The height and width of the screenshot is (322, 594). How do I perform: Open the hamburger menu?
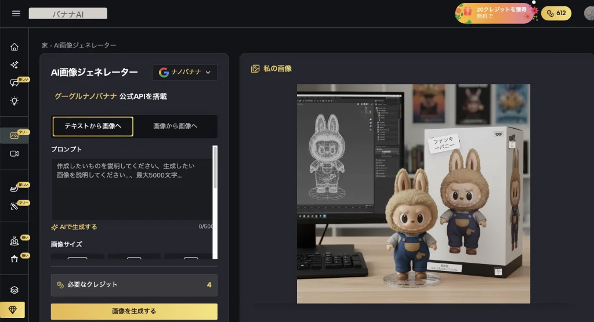tap(16, 13)
